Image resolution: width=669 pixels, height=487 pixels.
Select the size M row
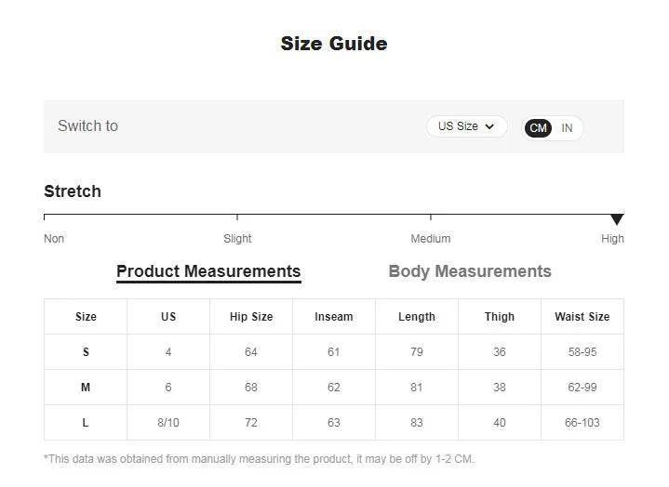pos(86,388)
